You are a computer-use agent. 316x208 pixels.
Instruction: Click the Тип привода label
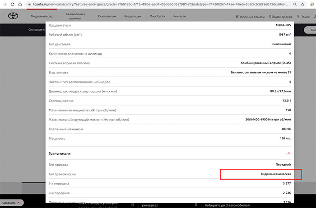click(x=58, y=165)
